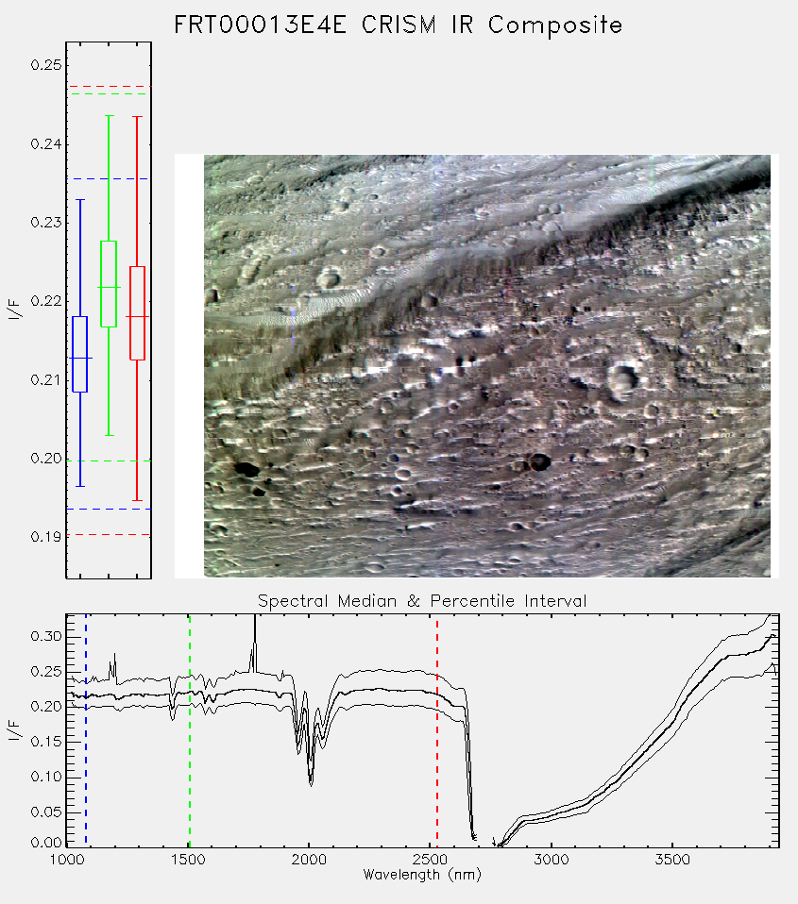Screen dimensions: 798x904
Task: Click the 3000 tick label on wavelength axis
Action: (x=551, y=860)
